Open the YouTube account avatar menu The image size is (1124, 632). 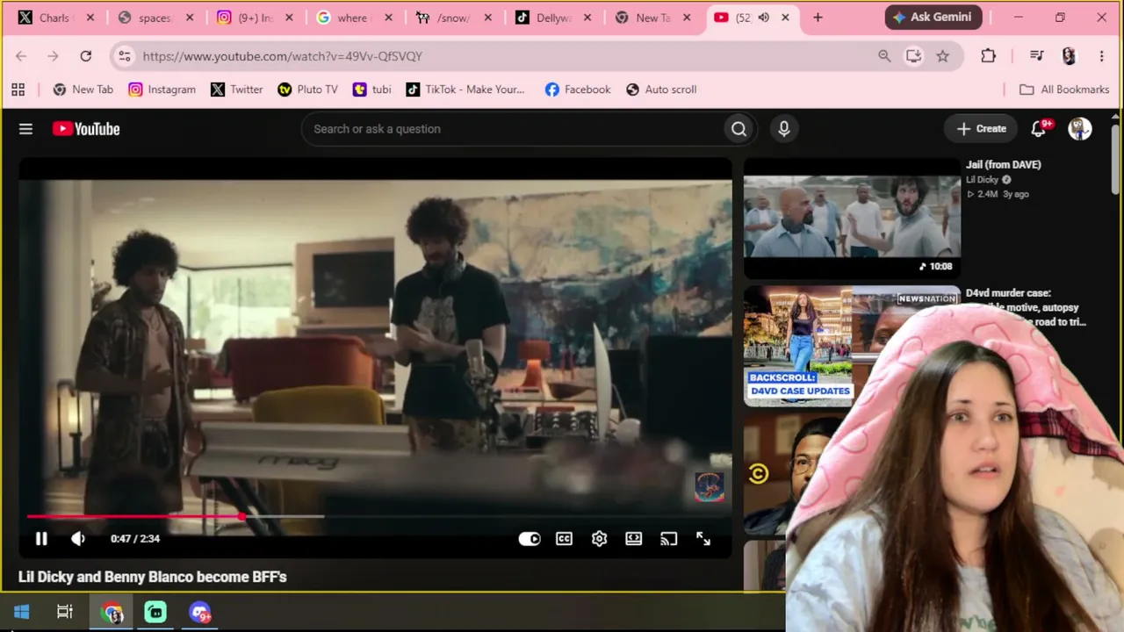[x=1079, y=129]
